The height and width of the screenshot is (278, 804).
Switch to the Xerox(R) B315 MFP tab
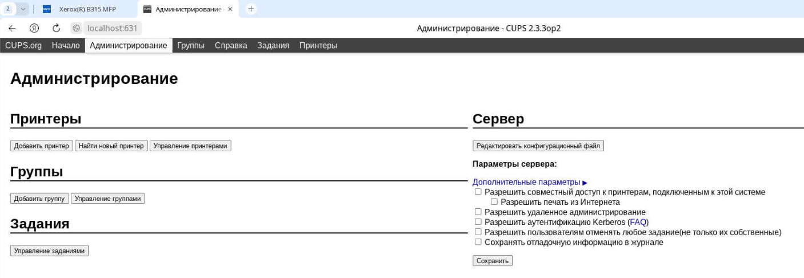[87, 9]
